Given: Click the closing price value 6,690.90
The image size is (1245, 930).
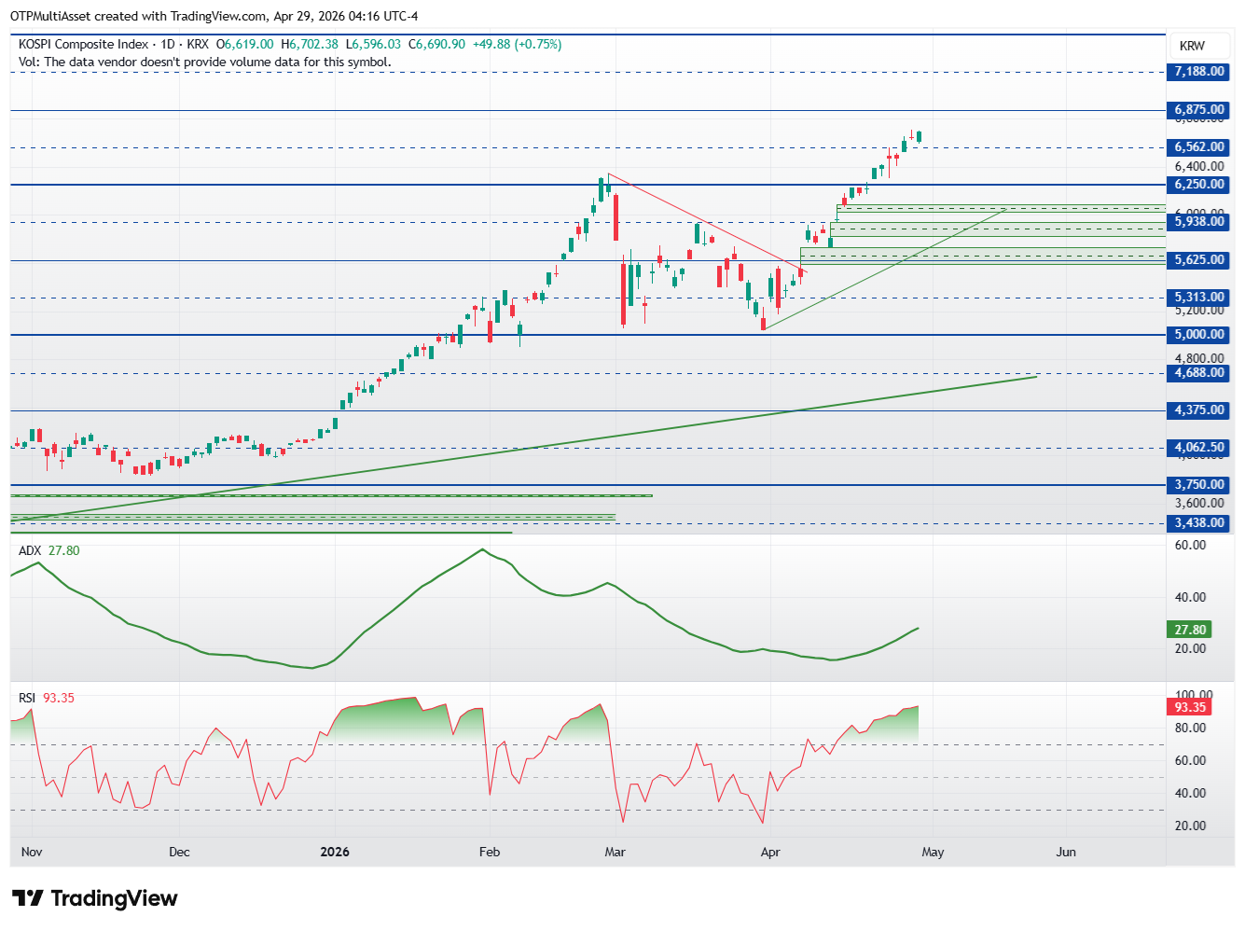Looking at the screenshot, I should [440, 44].
